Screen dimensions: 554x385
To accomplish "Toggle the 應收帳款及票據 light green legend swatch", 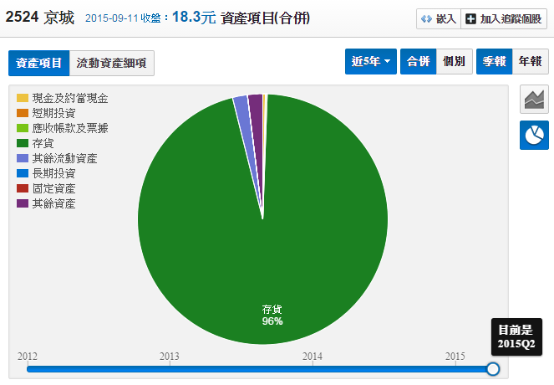I will (x=23, y=128).
